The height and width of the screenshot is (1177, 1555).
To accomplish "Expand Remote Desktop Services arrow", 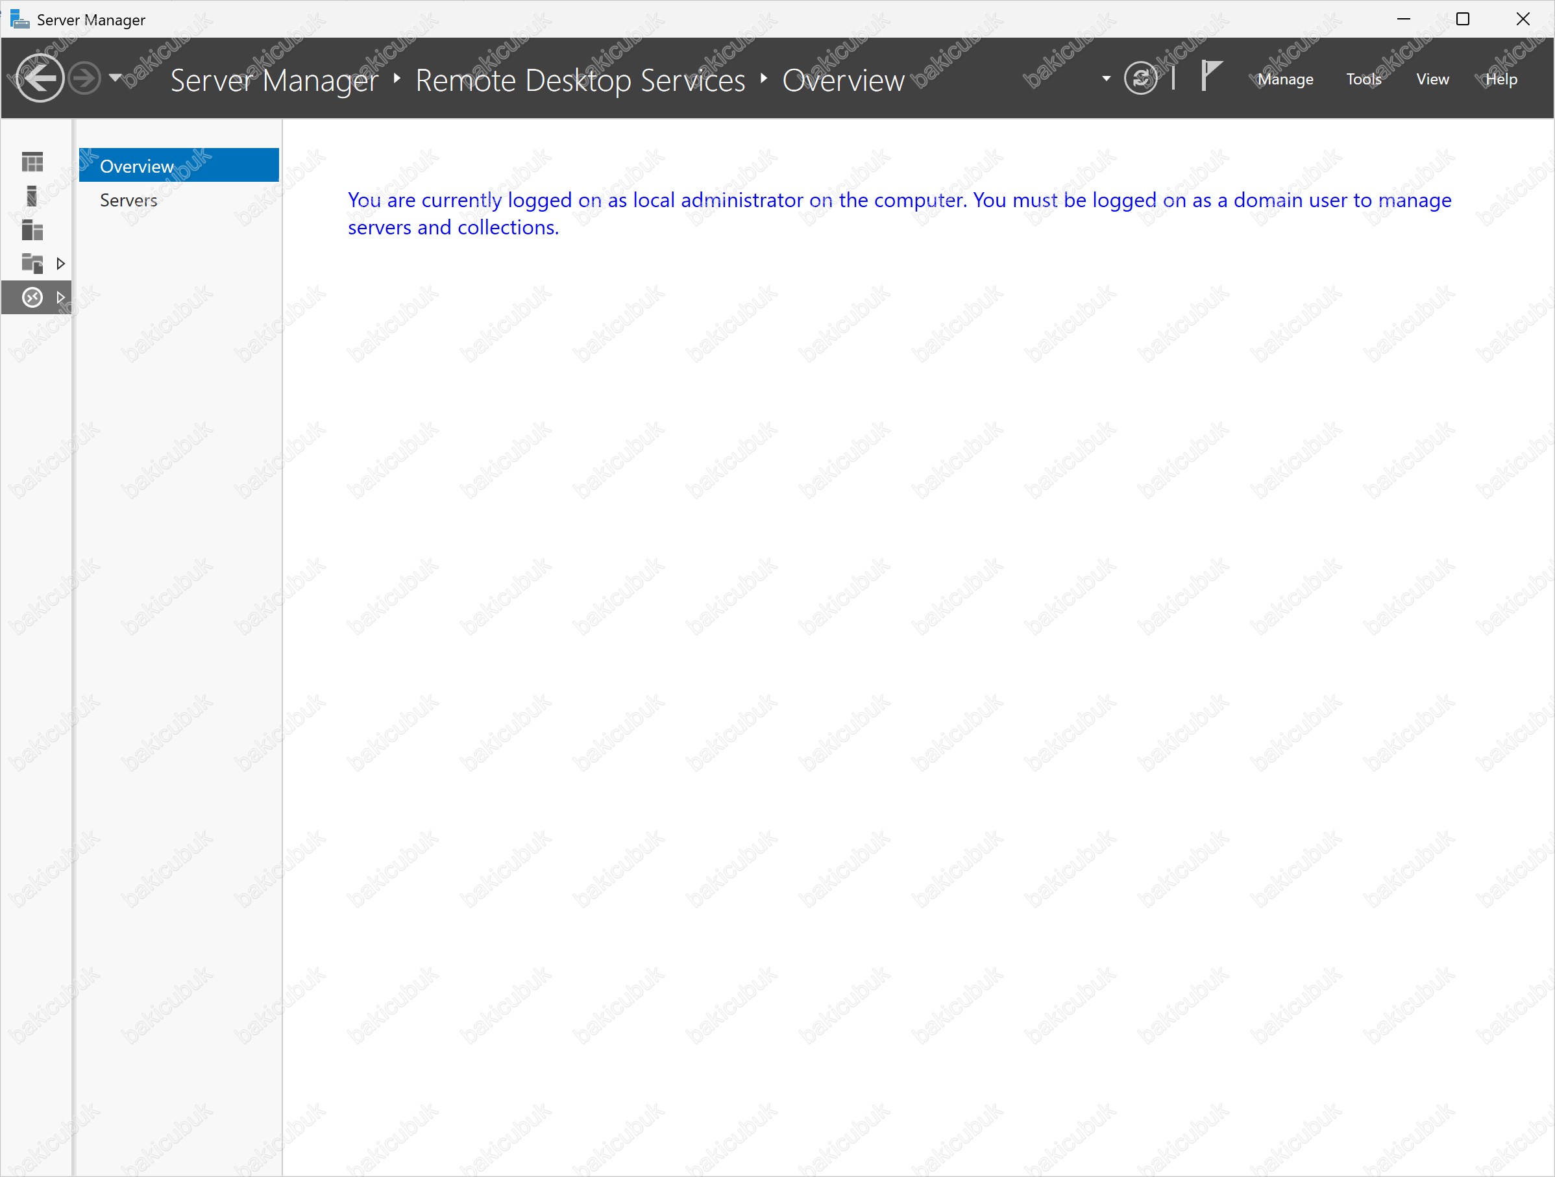I will point(61,297).
